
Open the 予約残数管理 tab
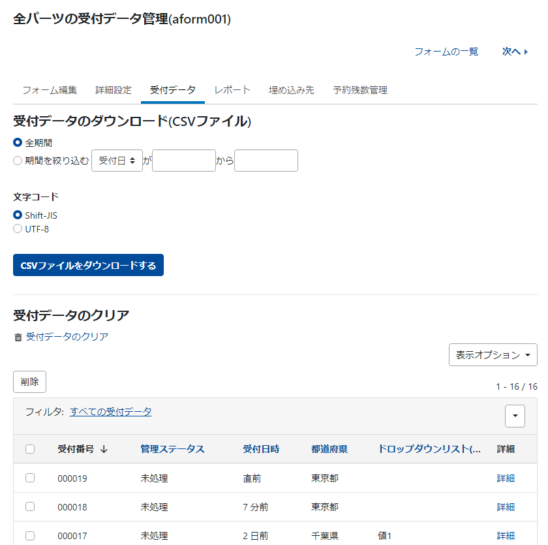360,90
